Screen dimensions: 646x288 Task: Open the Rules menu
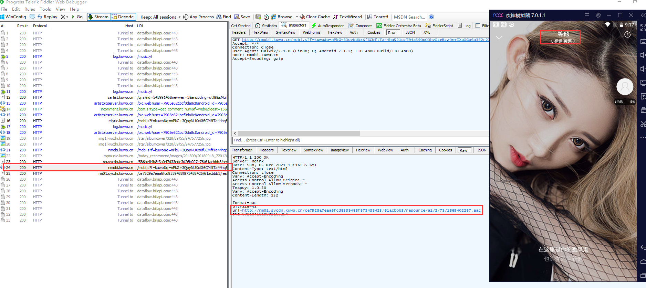coord(30,9)
